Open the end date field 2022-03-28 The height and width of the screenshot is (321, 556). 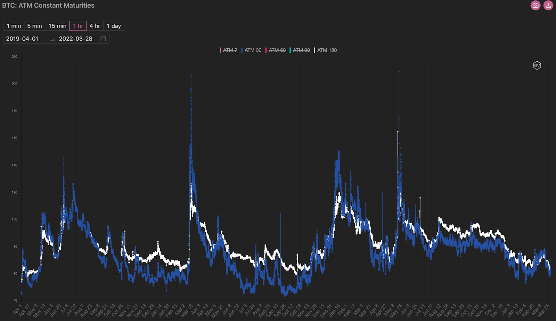(76, 39)
